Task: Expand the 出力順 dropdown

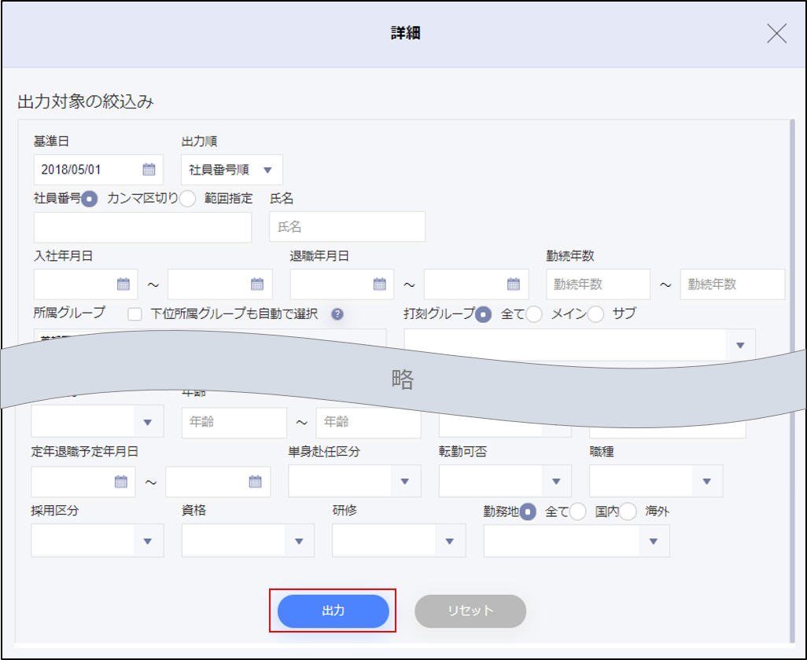Action: (267, 170)
